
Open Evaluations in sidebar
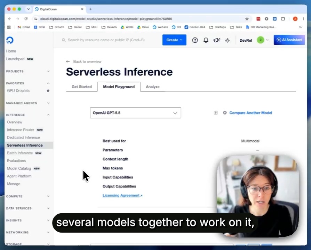click(x=16, y=161)
